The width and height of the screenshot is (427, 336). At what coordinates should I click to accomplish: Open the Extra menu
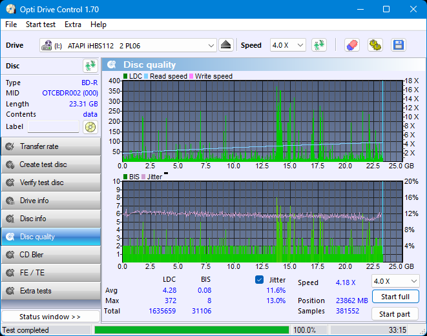pos(72,25)
